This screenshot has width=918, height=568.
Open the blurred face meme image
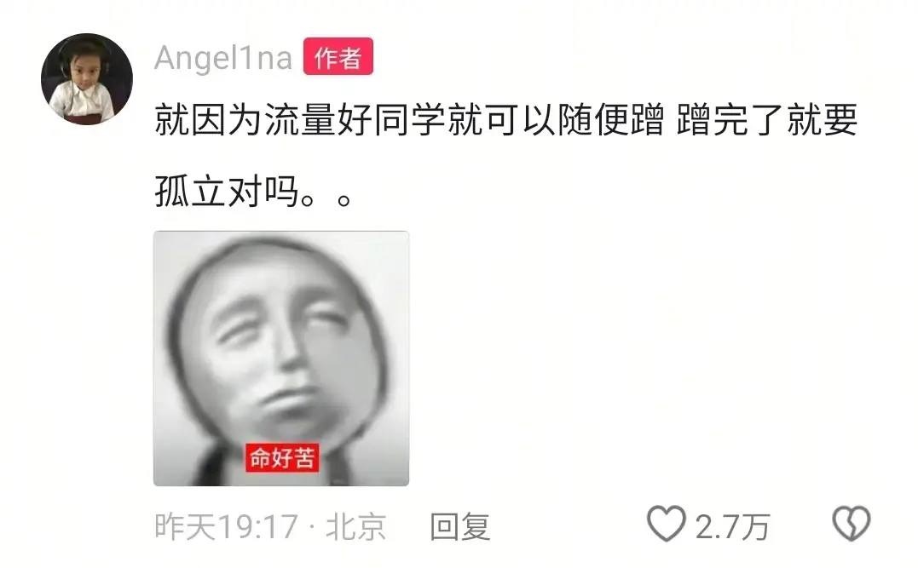[281, 359]
